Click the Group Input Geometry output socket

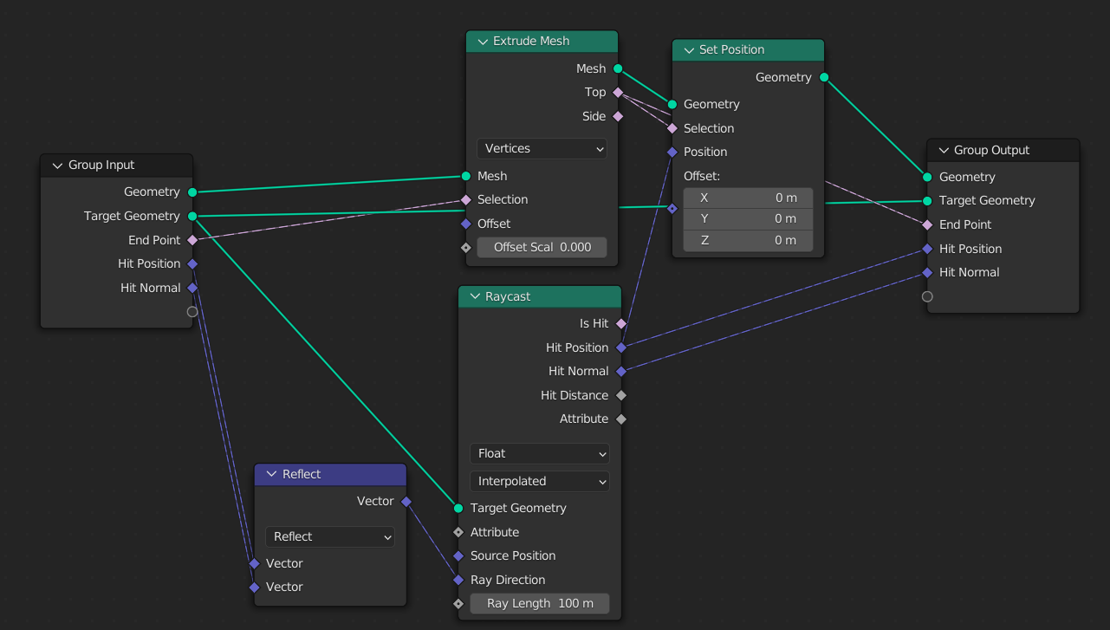click(x=192, y=192)
